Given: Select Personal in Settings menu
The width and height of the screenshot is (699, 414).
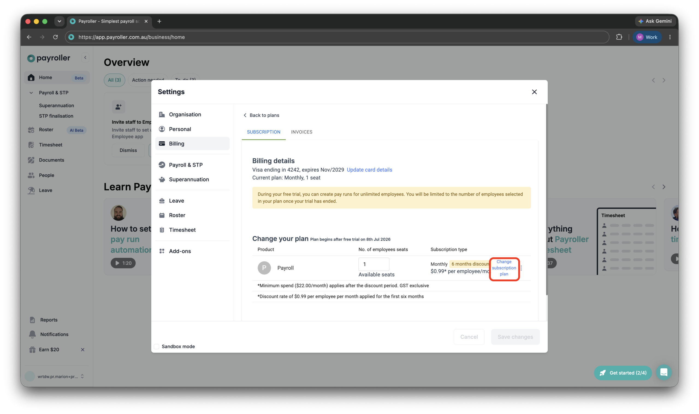Looking at the screenshot, I should tap(192, 129).
